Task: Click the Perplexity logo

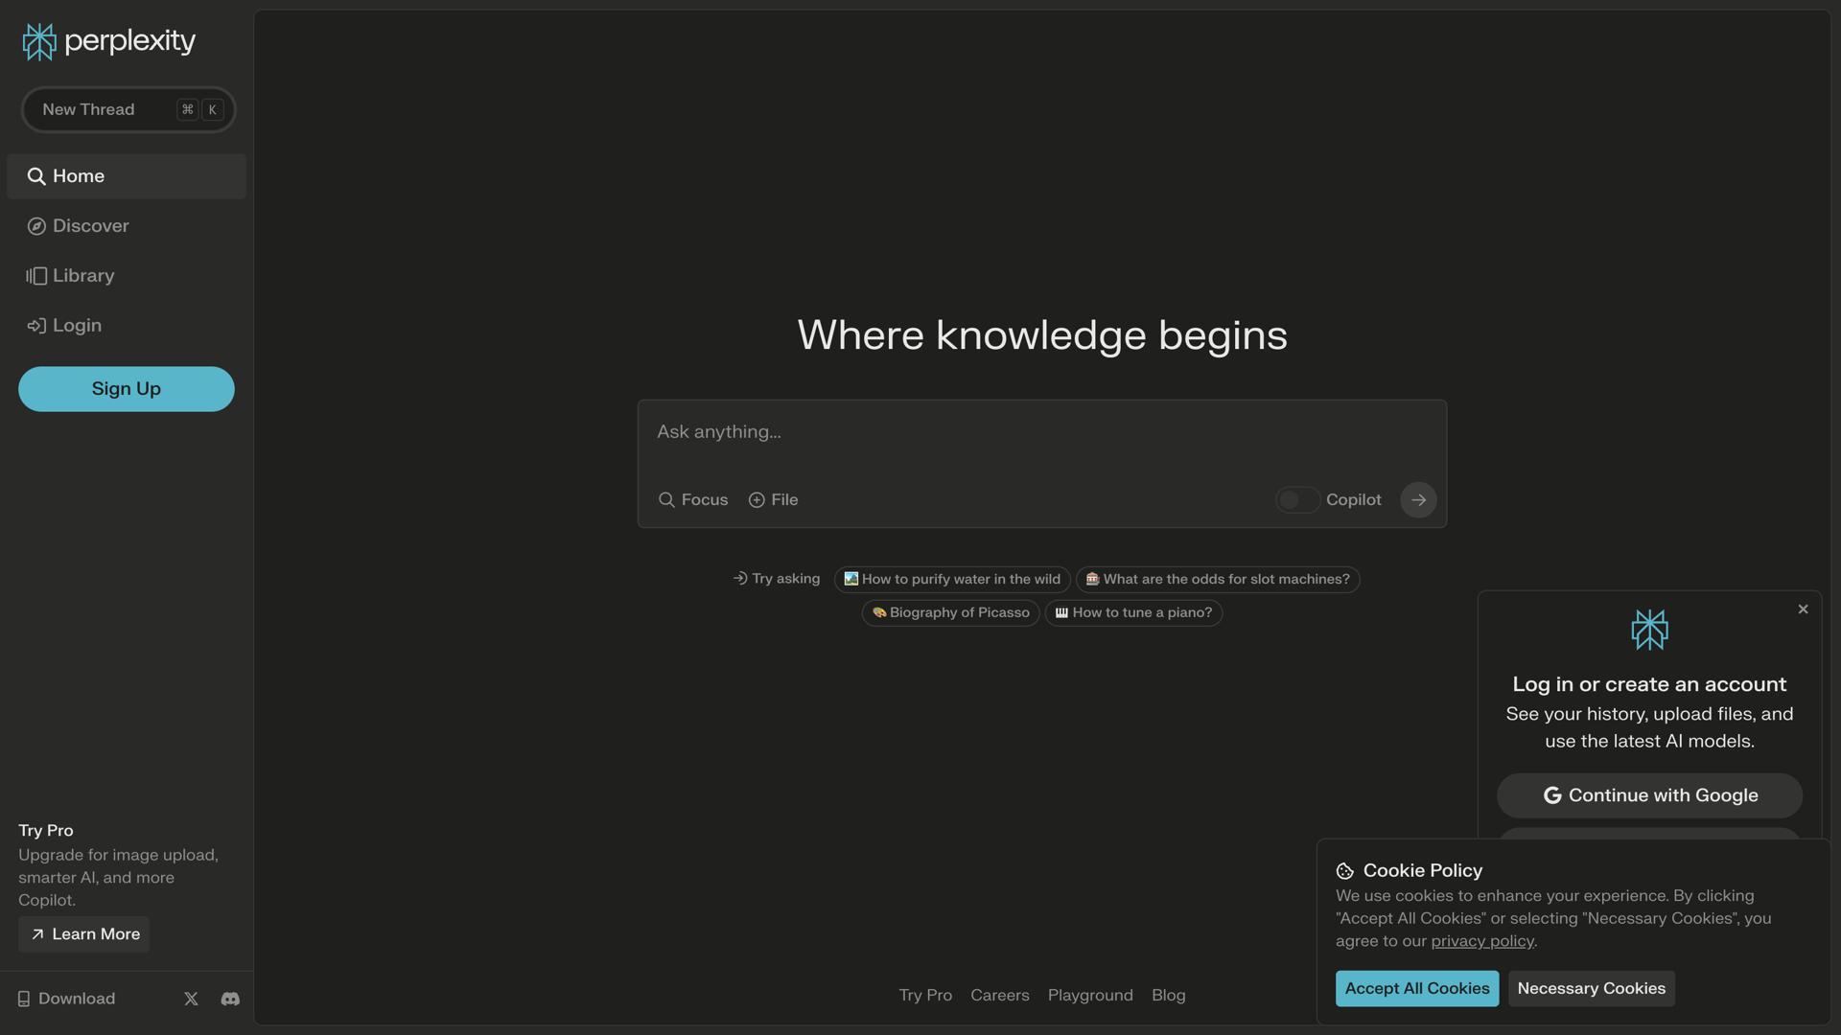Action: coord(108,41)
